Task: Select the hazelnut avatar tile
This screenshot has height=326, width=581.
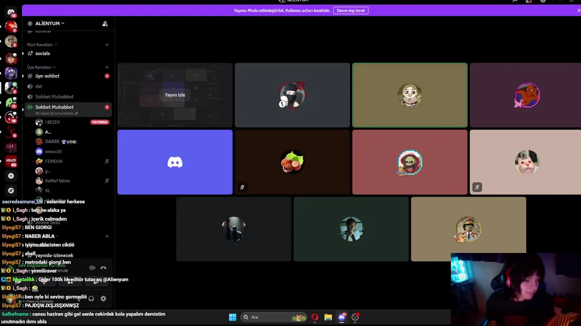Action: click(292, 162)
